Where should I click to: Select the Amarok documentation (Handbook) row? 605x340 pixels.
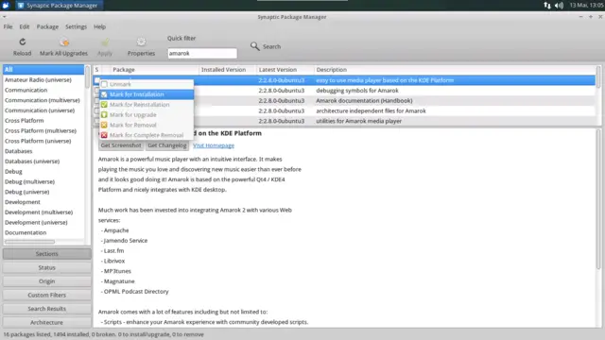[x=344, y=101]
